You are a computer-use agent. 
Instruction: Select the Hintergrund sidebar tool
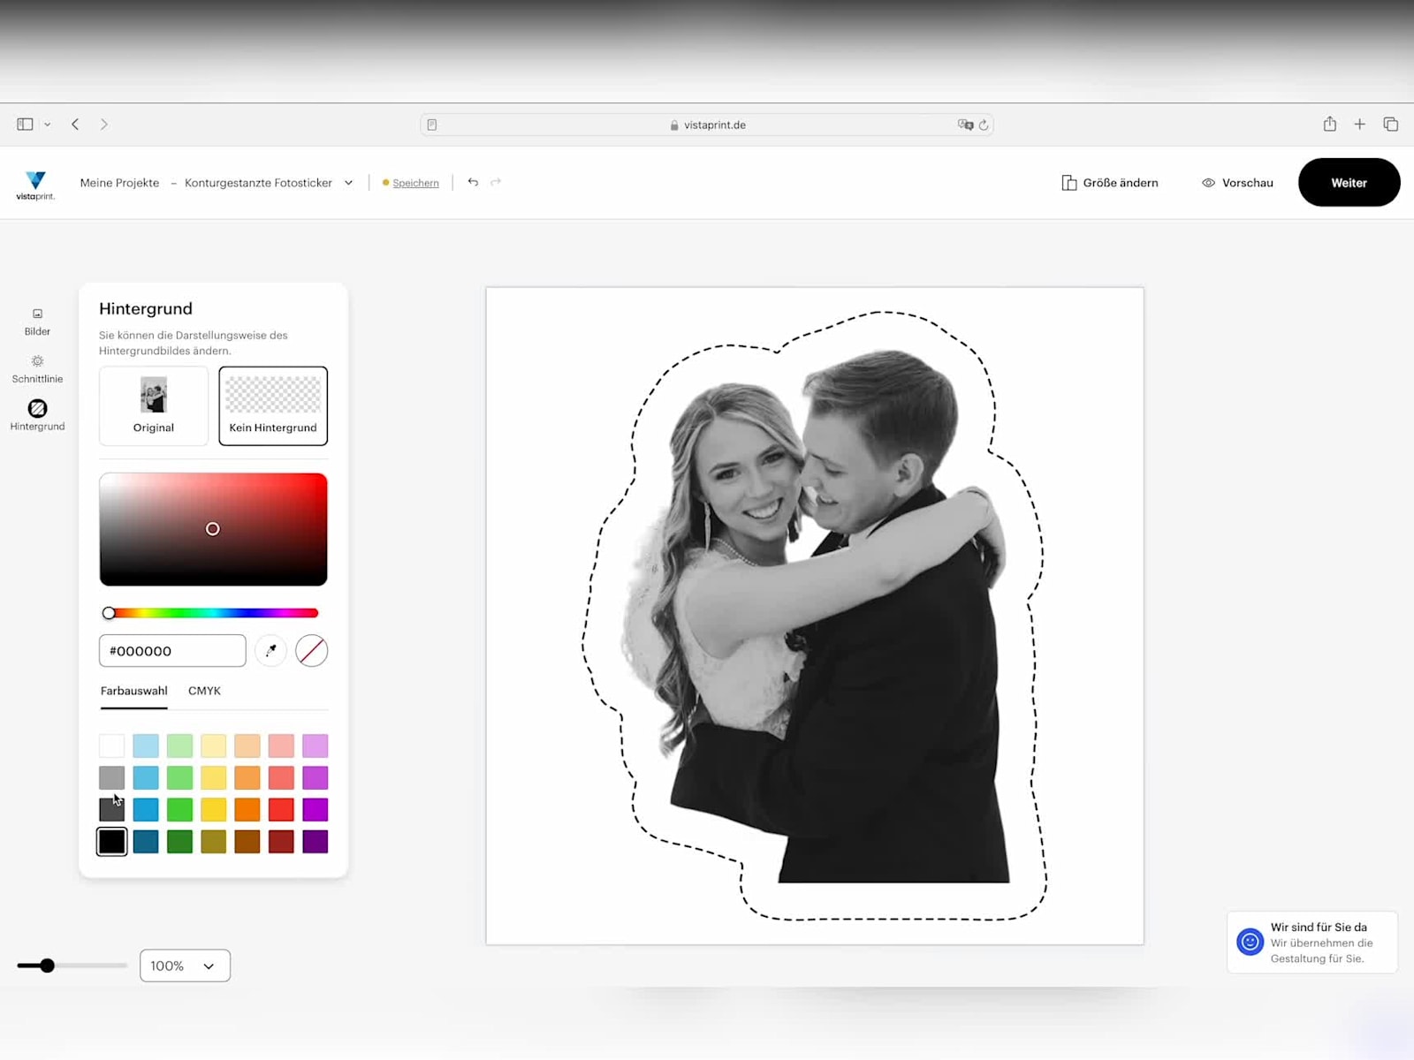pyautogui.click(x=37, y=415)
